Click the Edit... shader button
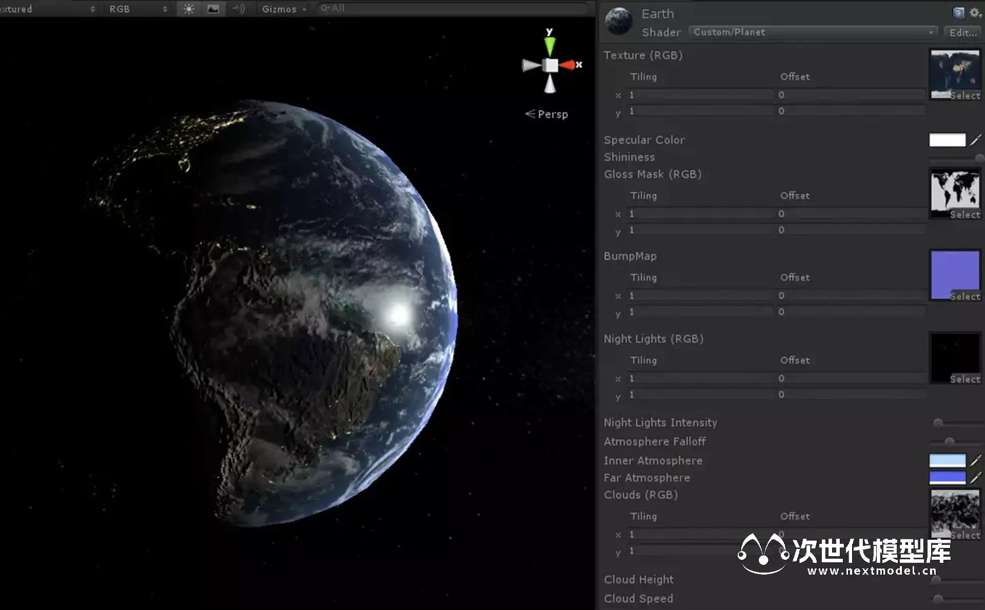 [962, 32]
